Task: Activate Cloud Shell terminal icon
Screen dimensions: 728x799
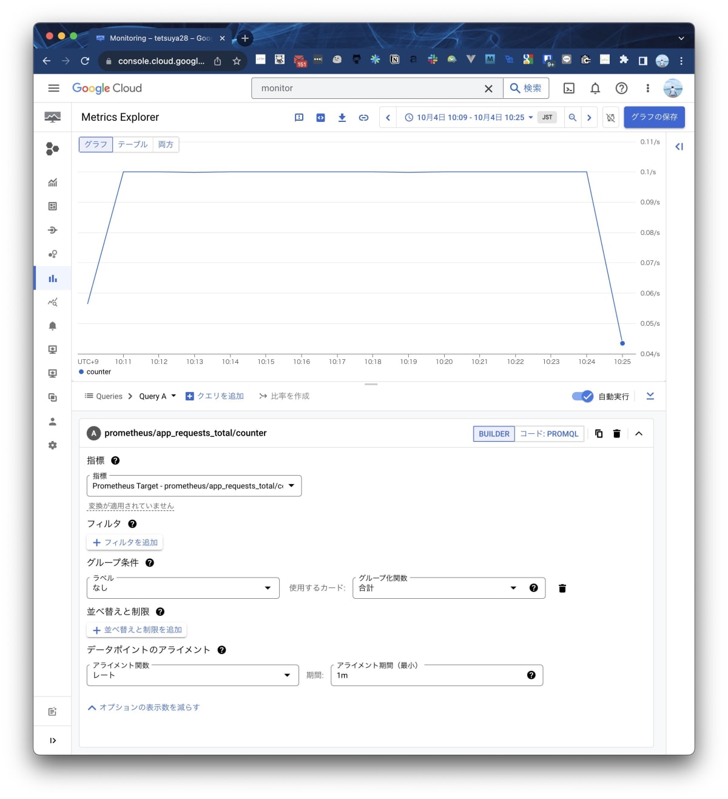Action: click(569, 89)
